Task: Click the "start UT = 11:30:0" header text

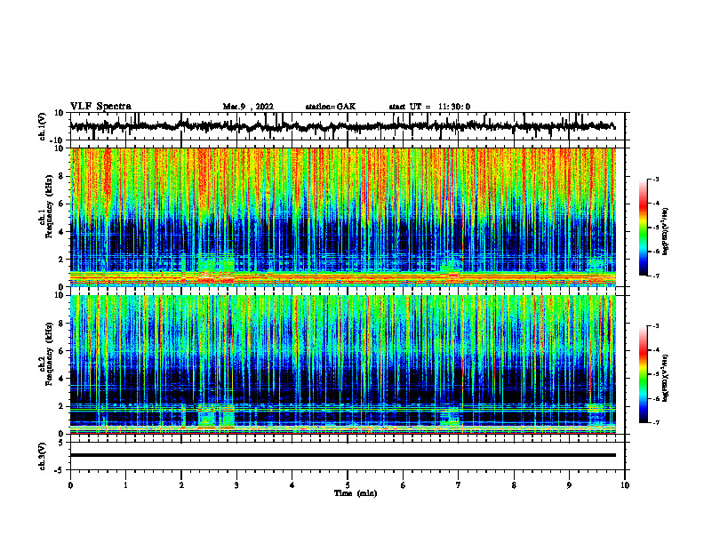Action: (429, 107)
